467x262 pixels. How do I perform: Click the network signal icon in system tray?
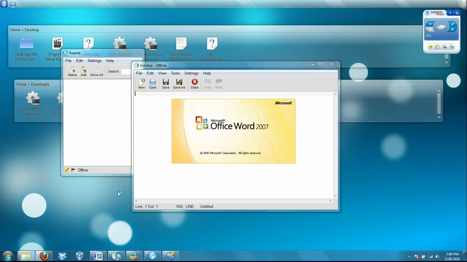(x=431, y=256)
